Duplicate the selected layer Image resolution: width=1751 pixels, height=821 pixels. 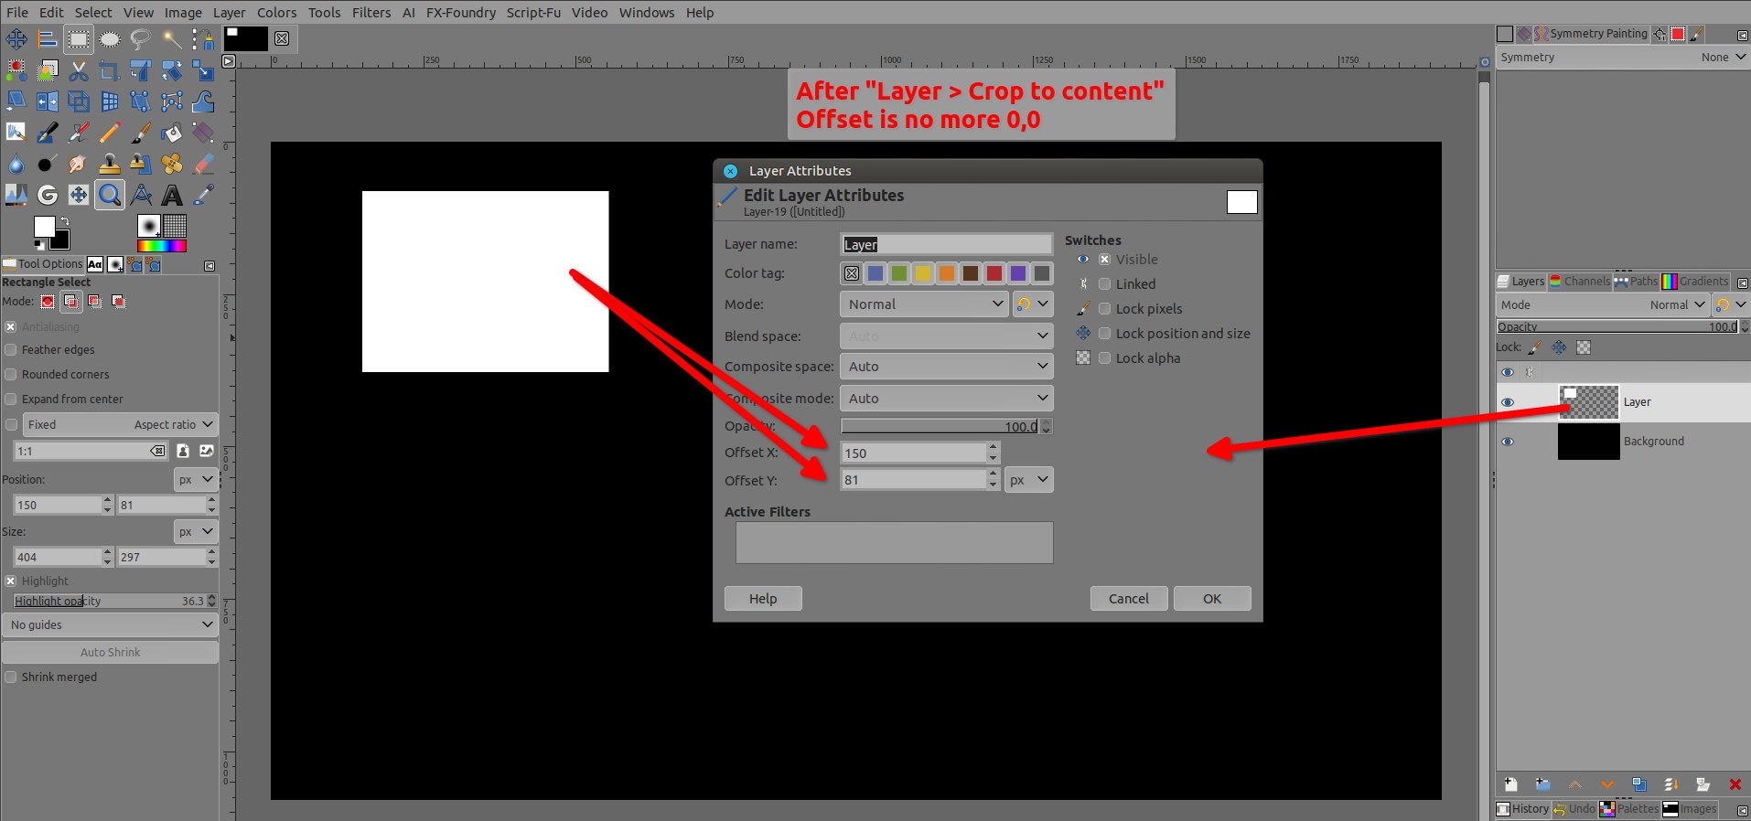[x=1639, y=784]
